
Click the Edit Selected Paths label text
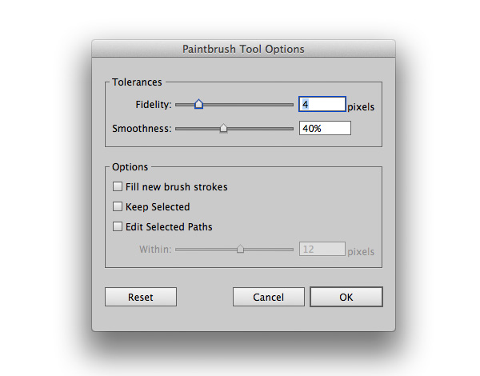(x=169, y=227)
